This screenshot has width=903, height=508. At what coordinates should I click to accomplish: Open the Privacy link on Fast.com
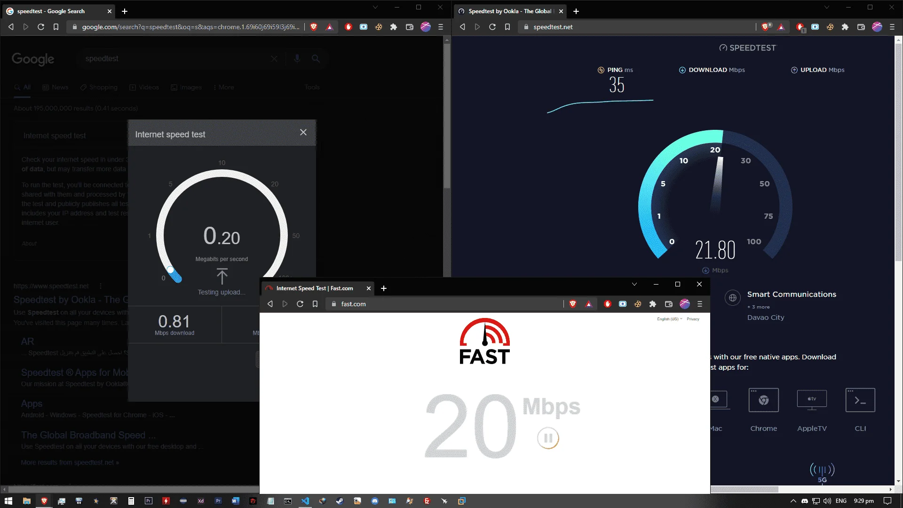(693, 319)
